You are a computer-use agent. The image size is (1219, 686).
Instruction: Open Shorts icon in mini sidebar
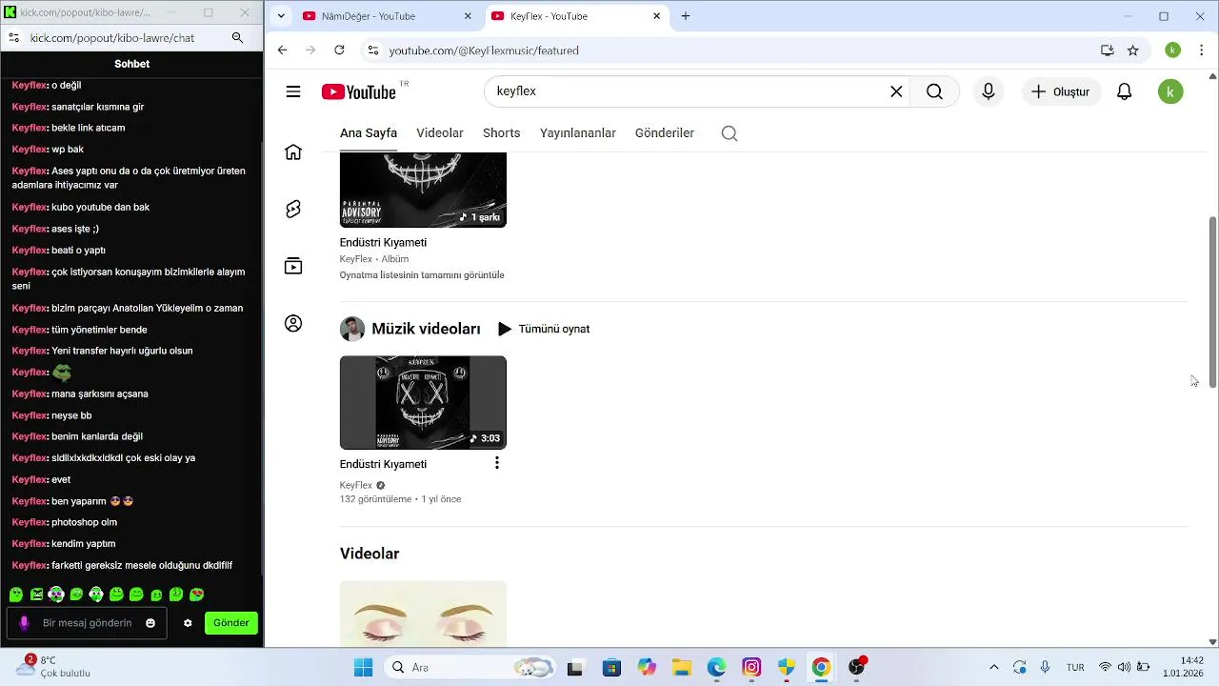point(293,210)
